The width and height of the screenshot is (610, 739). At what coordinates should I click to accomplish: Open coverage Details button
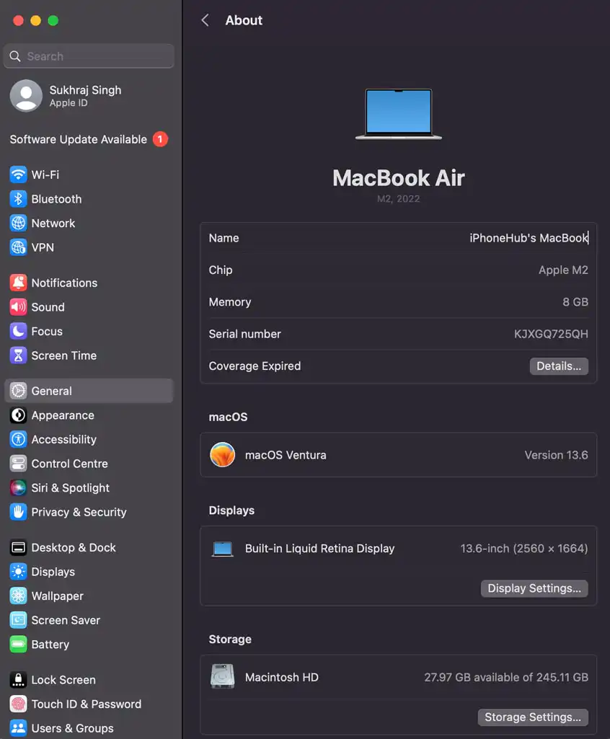[x=559, y=366]
